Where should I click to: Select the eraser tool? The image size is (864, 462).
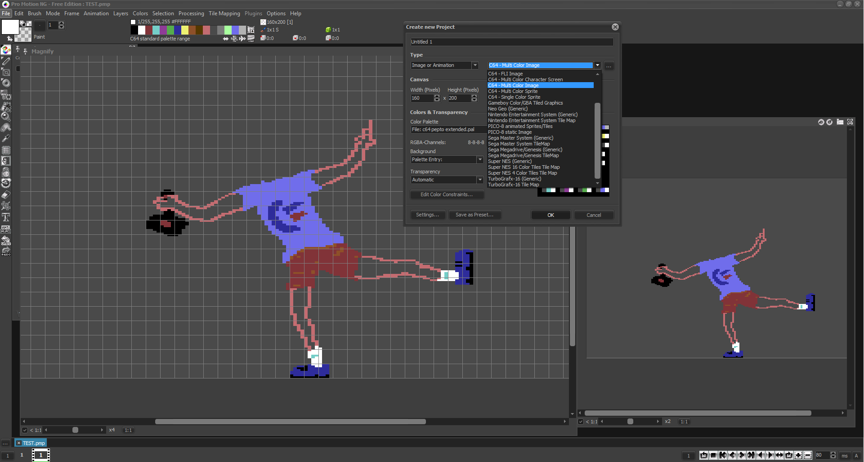[x=6, y=195]
